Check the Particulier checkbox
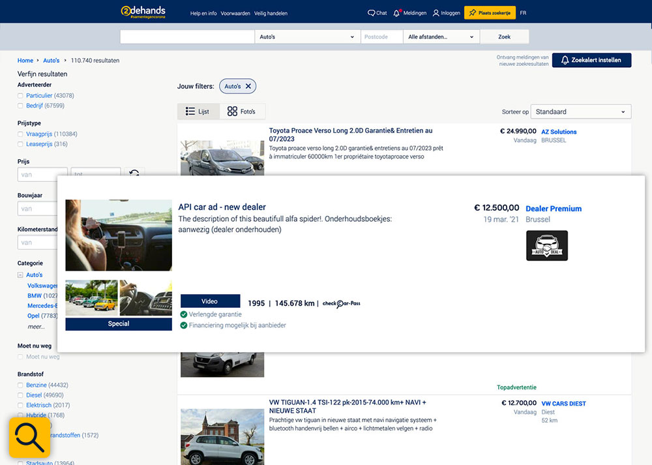652x465 pixels. (x=20, y=96)
